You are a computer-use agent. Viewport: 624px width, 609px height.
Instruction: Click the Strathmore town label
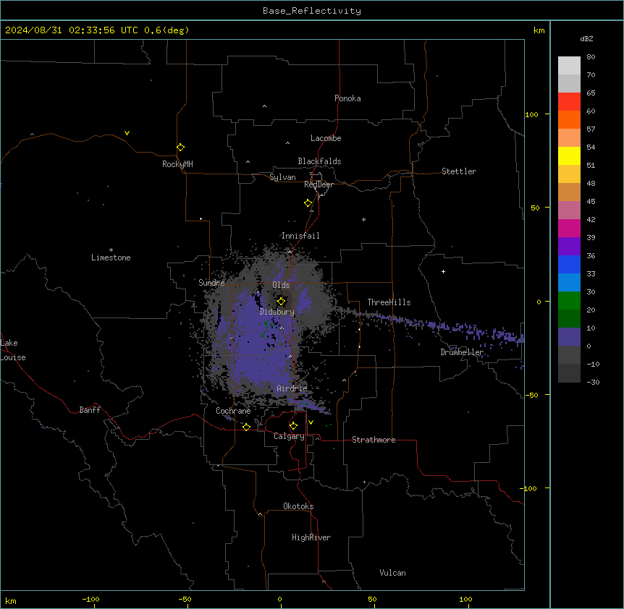coord(374,440)
